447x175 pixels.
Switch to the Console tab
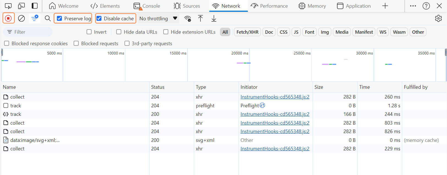coord(147,6)
